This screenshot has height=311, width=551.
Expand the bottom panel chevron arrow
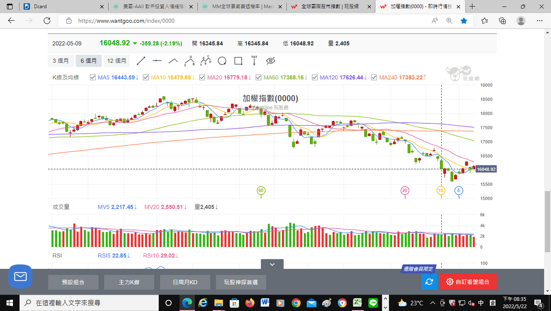[x=272, y=265]
